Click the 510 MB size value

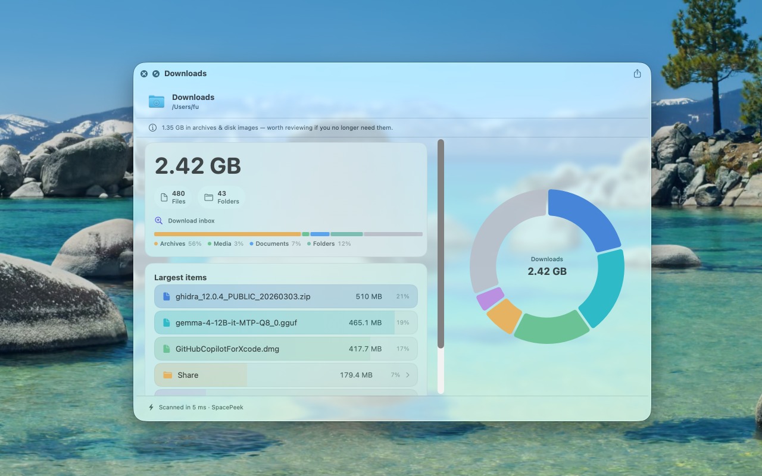pos(369,296)
